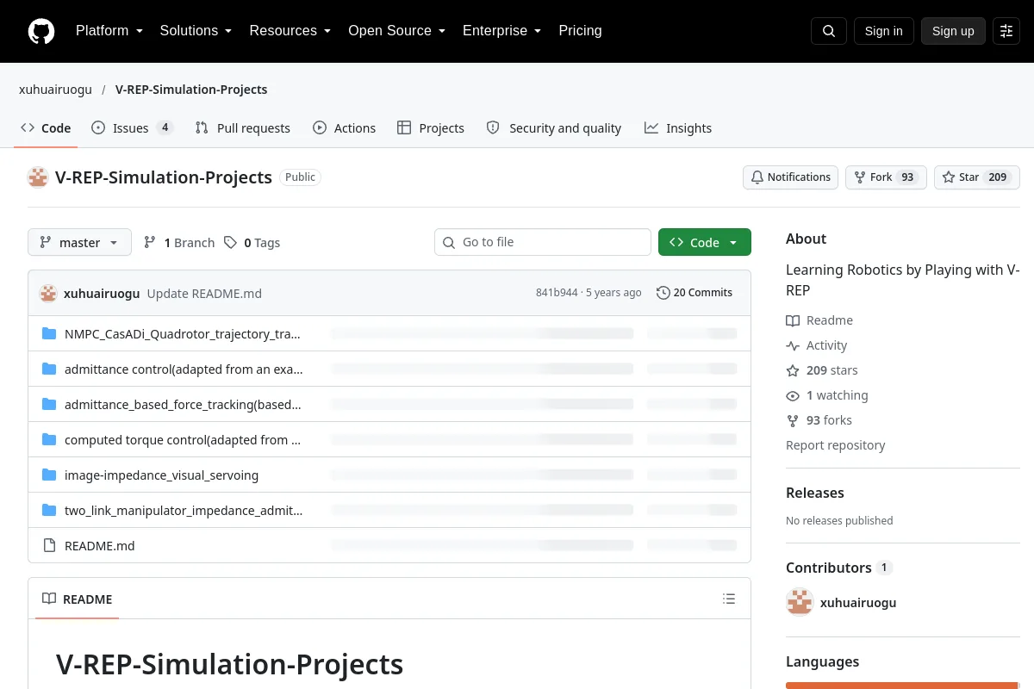This screenshot has width=1034, height=689.
Task: Click the commit author avatar in latest commit bar
Action: coord(48,293)
